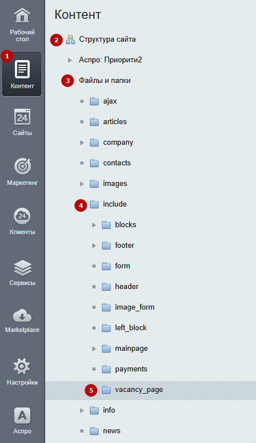This screenshot has height=443, width=256.
Task: Select the header folder
Action: coord(127,287)
